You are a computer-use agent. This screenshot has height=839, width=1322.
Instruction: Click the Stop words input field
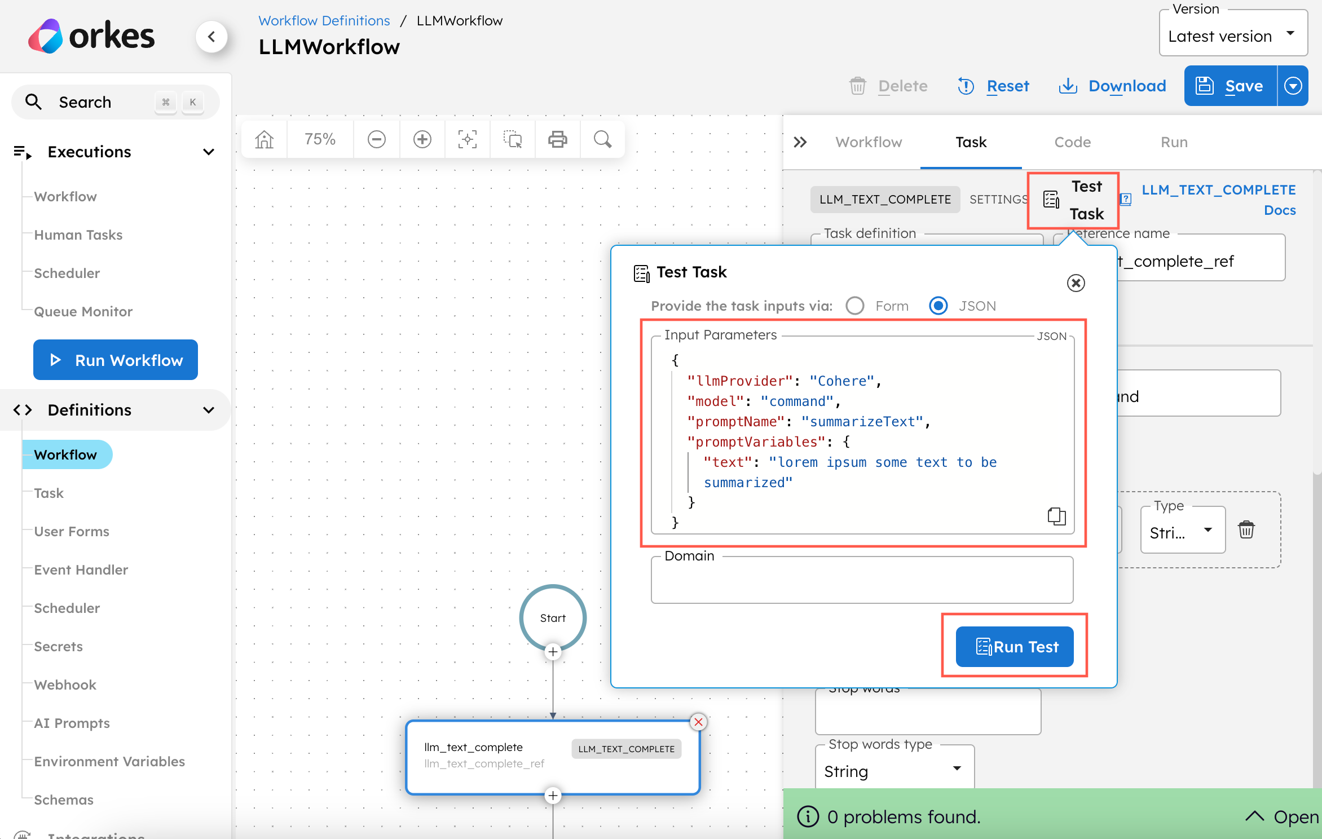click(928, 712)
